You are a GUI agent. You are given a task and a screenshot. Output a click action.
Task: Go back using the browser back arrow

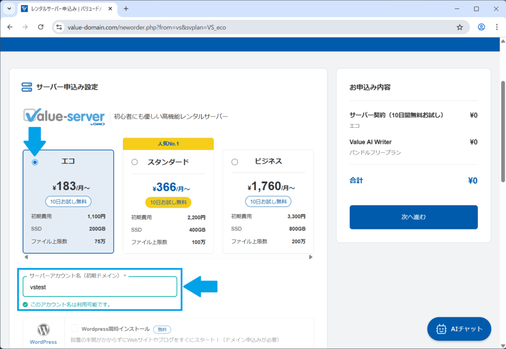pos(10,27)
